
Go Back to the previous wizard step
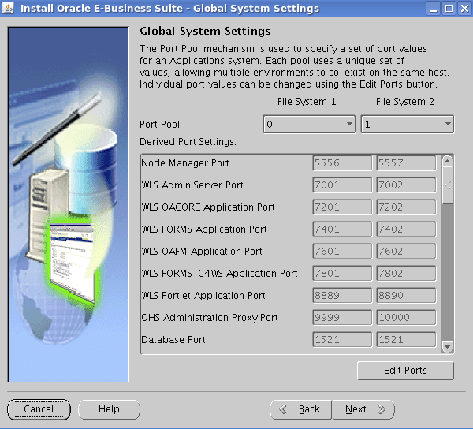pyautogui.click(x=300, y=409)
